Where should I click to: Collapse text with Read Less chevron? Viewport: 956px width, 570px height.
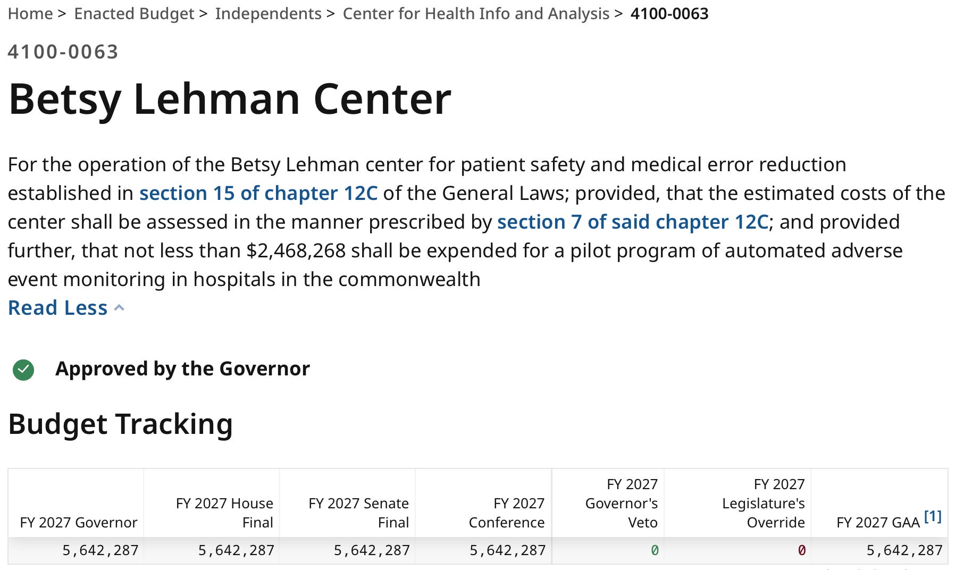[x=120, y=308]
